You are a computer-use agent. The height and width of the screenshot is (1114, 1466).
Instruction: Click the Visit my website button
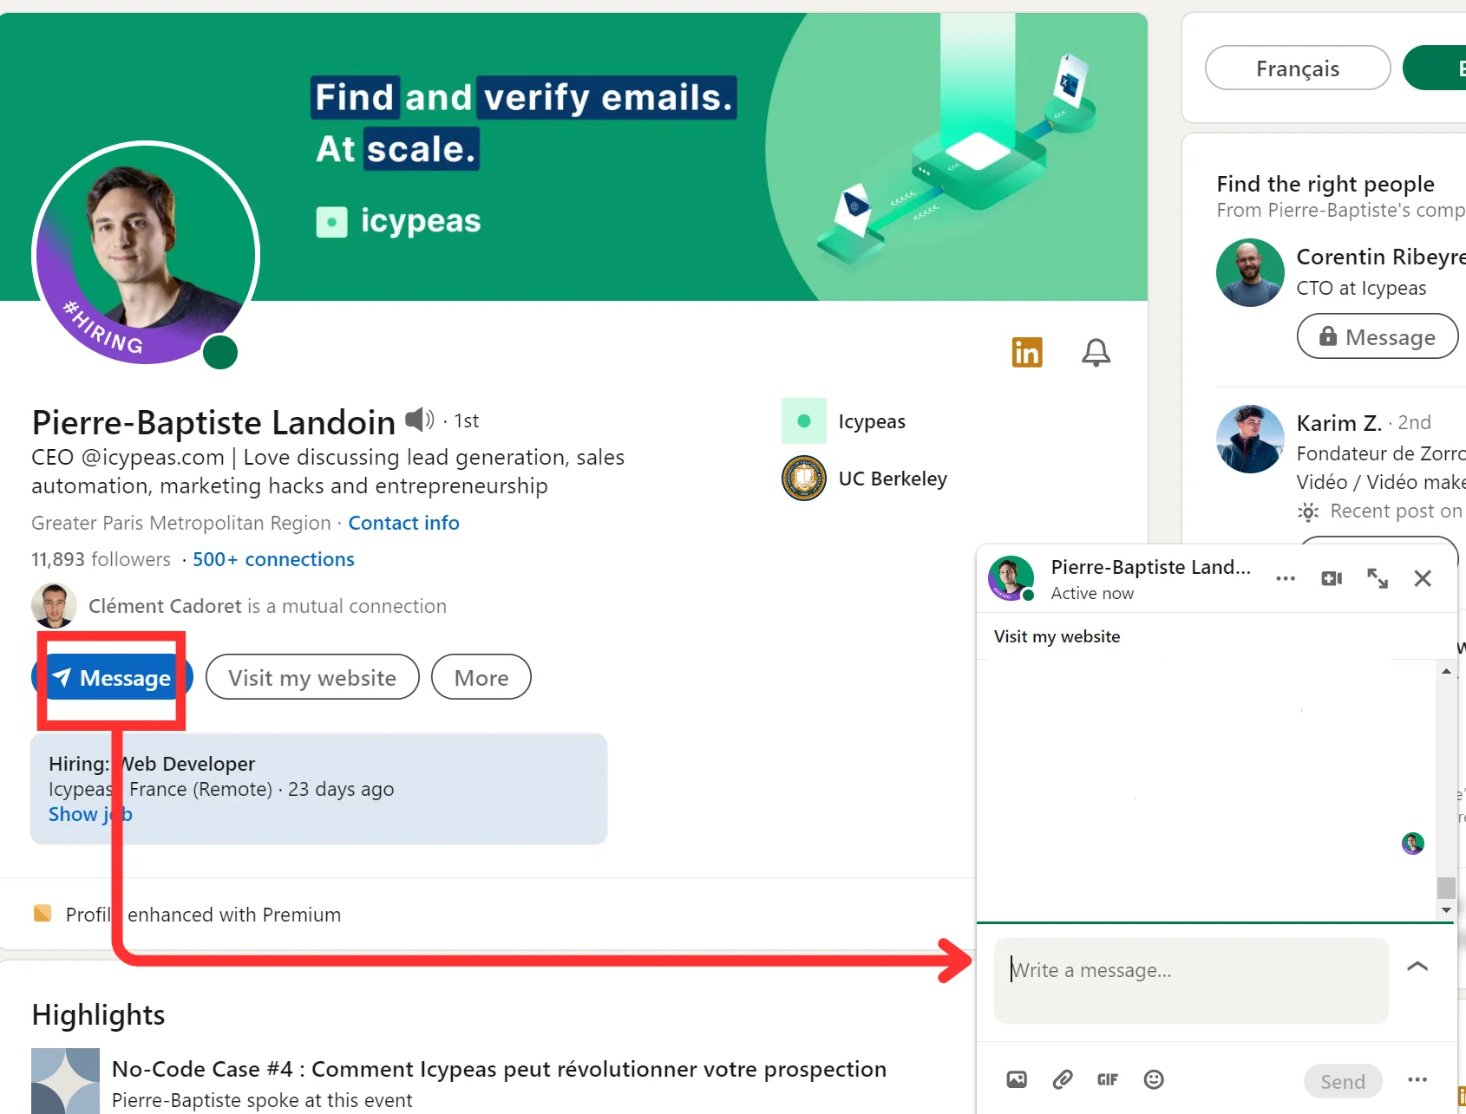tap(312, 677)
